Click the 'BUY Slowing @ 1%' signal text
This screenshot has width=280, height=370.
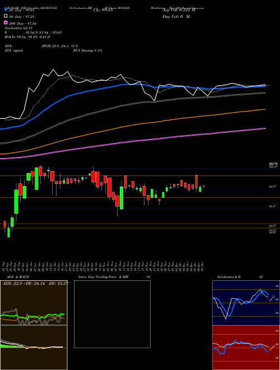point(88,50)
